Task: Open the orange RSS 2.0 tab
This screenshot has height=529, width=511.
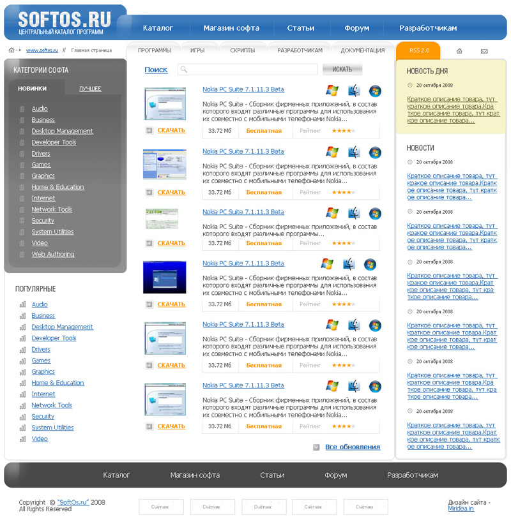Action: [419, 50]
